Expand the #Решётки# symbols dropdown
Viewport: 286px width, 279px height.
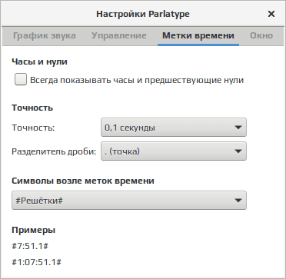(129, 201)
